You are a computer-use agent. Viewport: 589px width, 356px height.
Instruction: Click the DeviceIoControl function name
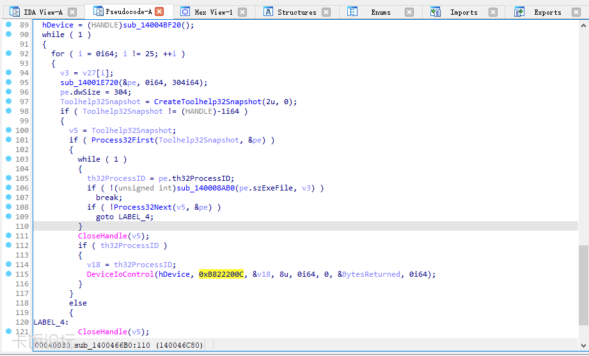click(x=120, y=274)
